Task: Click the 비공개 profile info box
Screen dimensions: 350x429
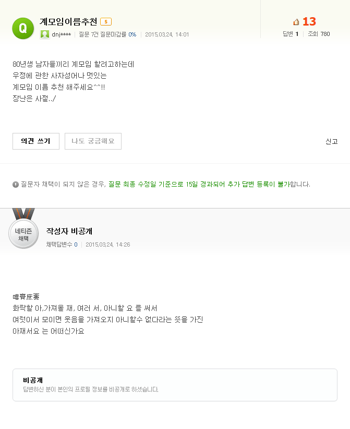Action: 175,385
